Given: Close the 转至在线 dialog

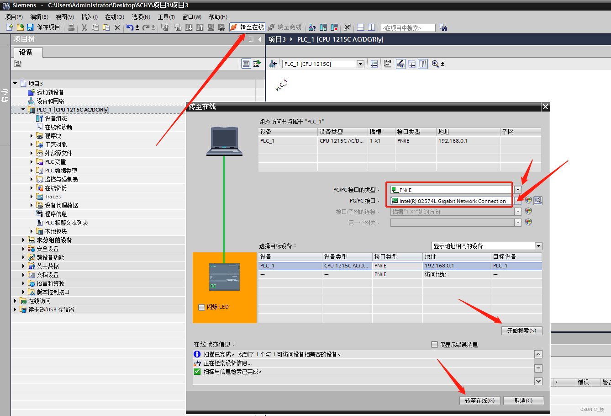Looking at the screenshot, I should [545, 107].
